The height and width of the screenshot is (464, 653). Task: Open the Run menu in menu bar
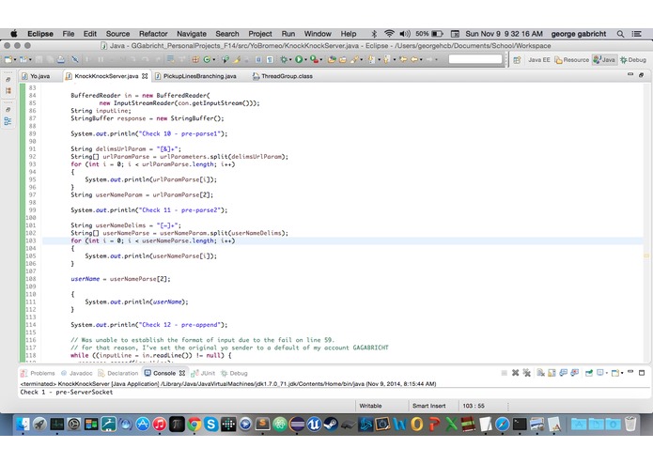click(288, 34)
